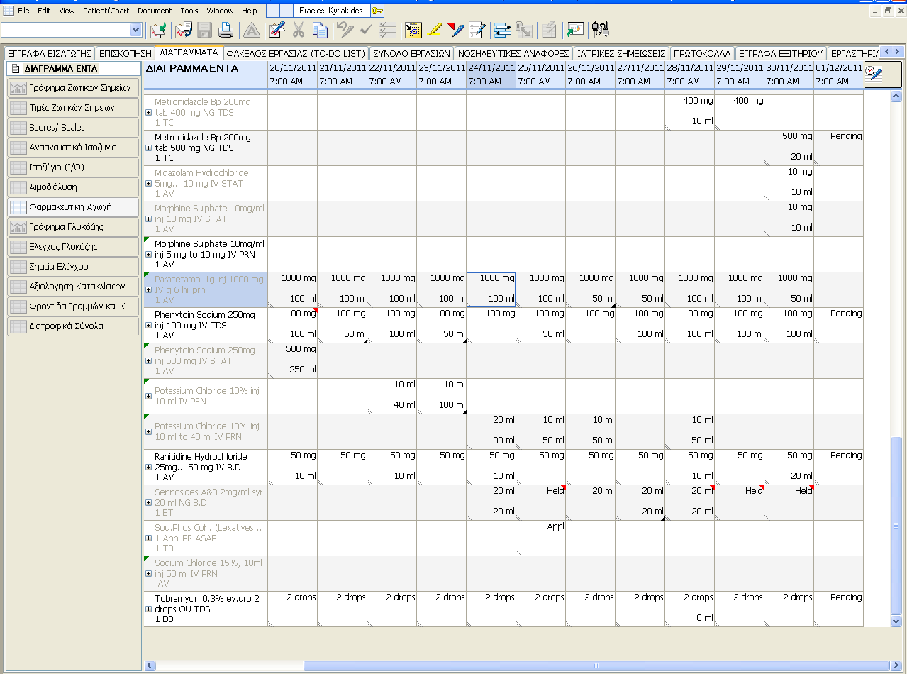Click the grey checkmark toolbar icon
This screenshot has width=907, height=674.
point(367,30)
